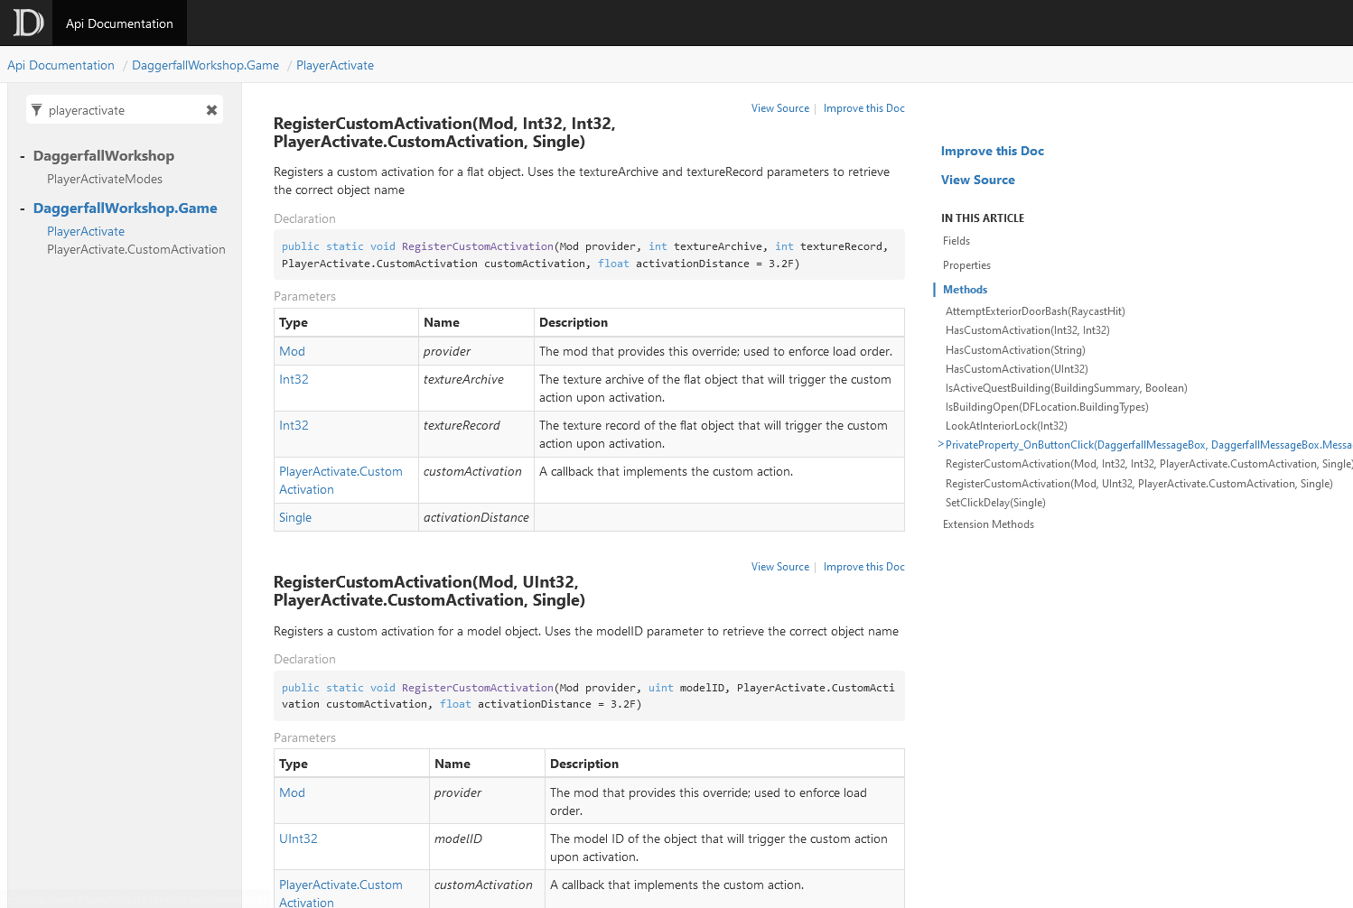Click Improve this Doc in right panel
Viewport: 1353px width, 908px height.
coord(993,151)
